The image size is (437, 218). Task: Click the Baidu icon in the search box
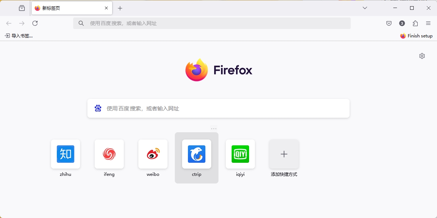pos(98,108)
